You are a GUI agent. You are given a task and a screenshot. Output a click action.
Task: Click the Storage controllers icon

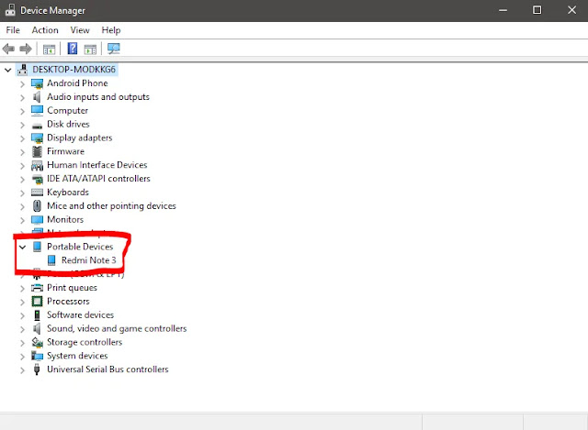tap(37, 342)
